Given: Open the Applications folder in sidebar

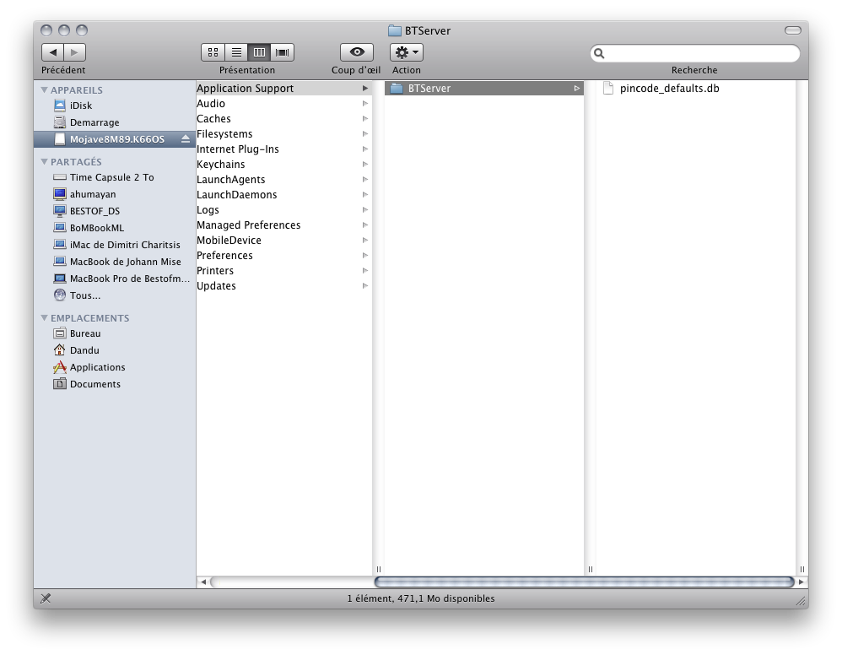Looking at the screenshot, I should tap(97, 367).
